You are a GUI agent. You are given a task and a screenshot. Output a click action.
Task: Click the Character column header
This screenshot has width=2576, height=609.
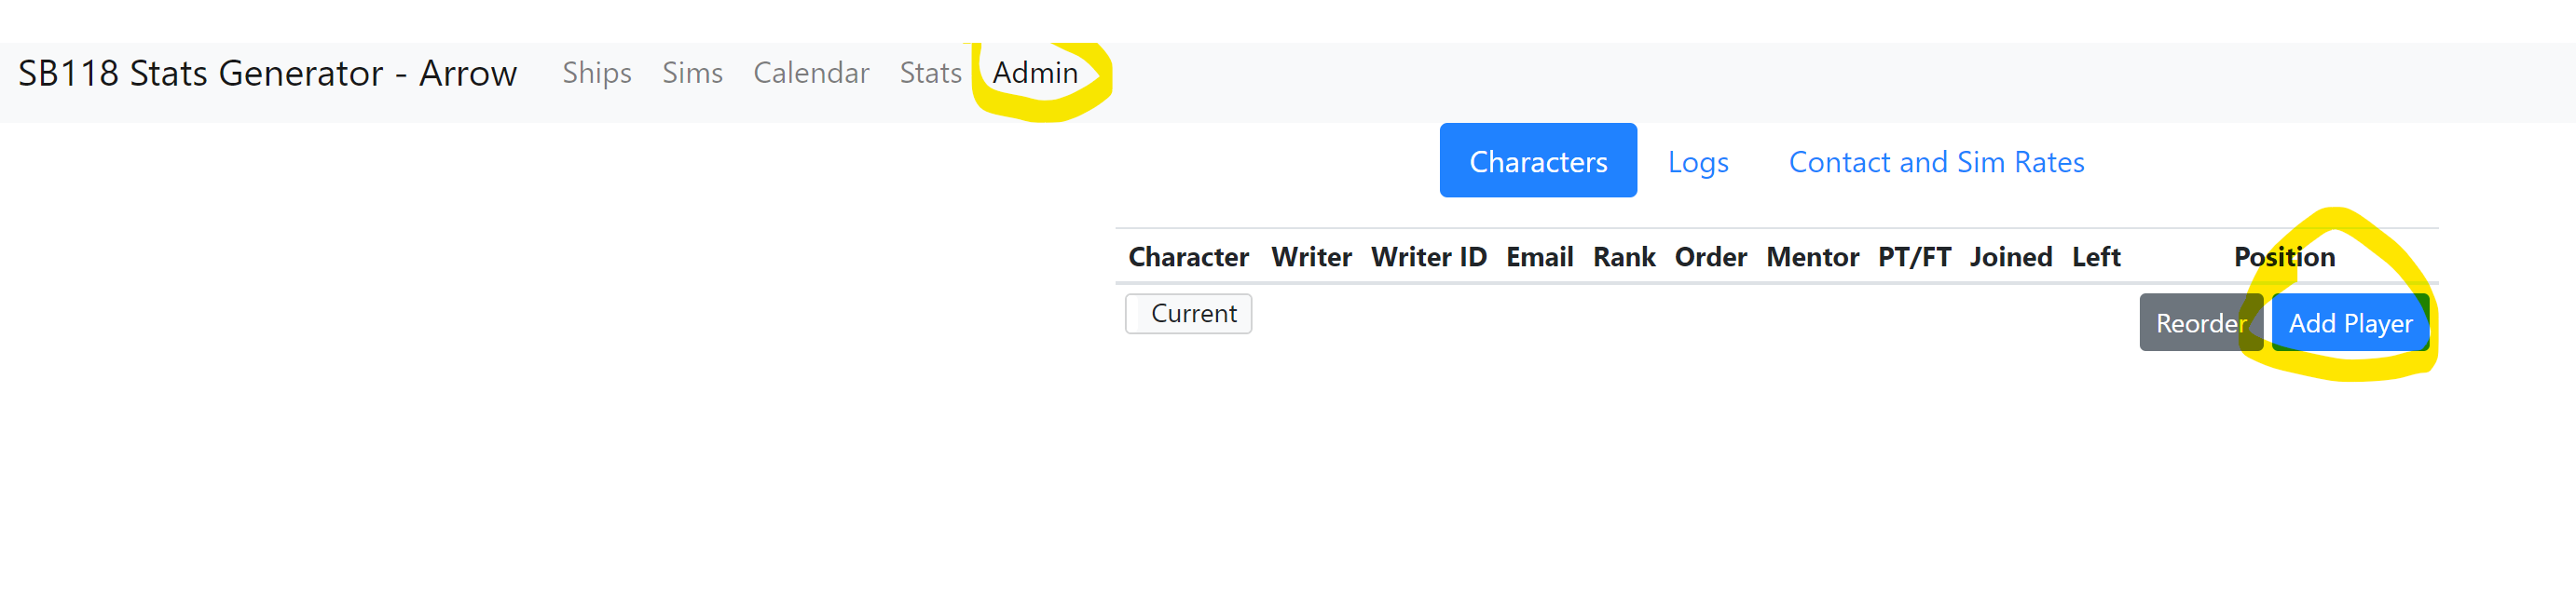pos(1188,258)
